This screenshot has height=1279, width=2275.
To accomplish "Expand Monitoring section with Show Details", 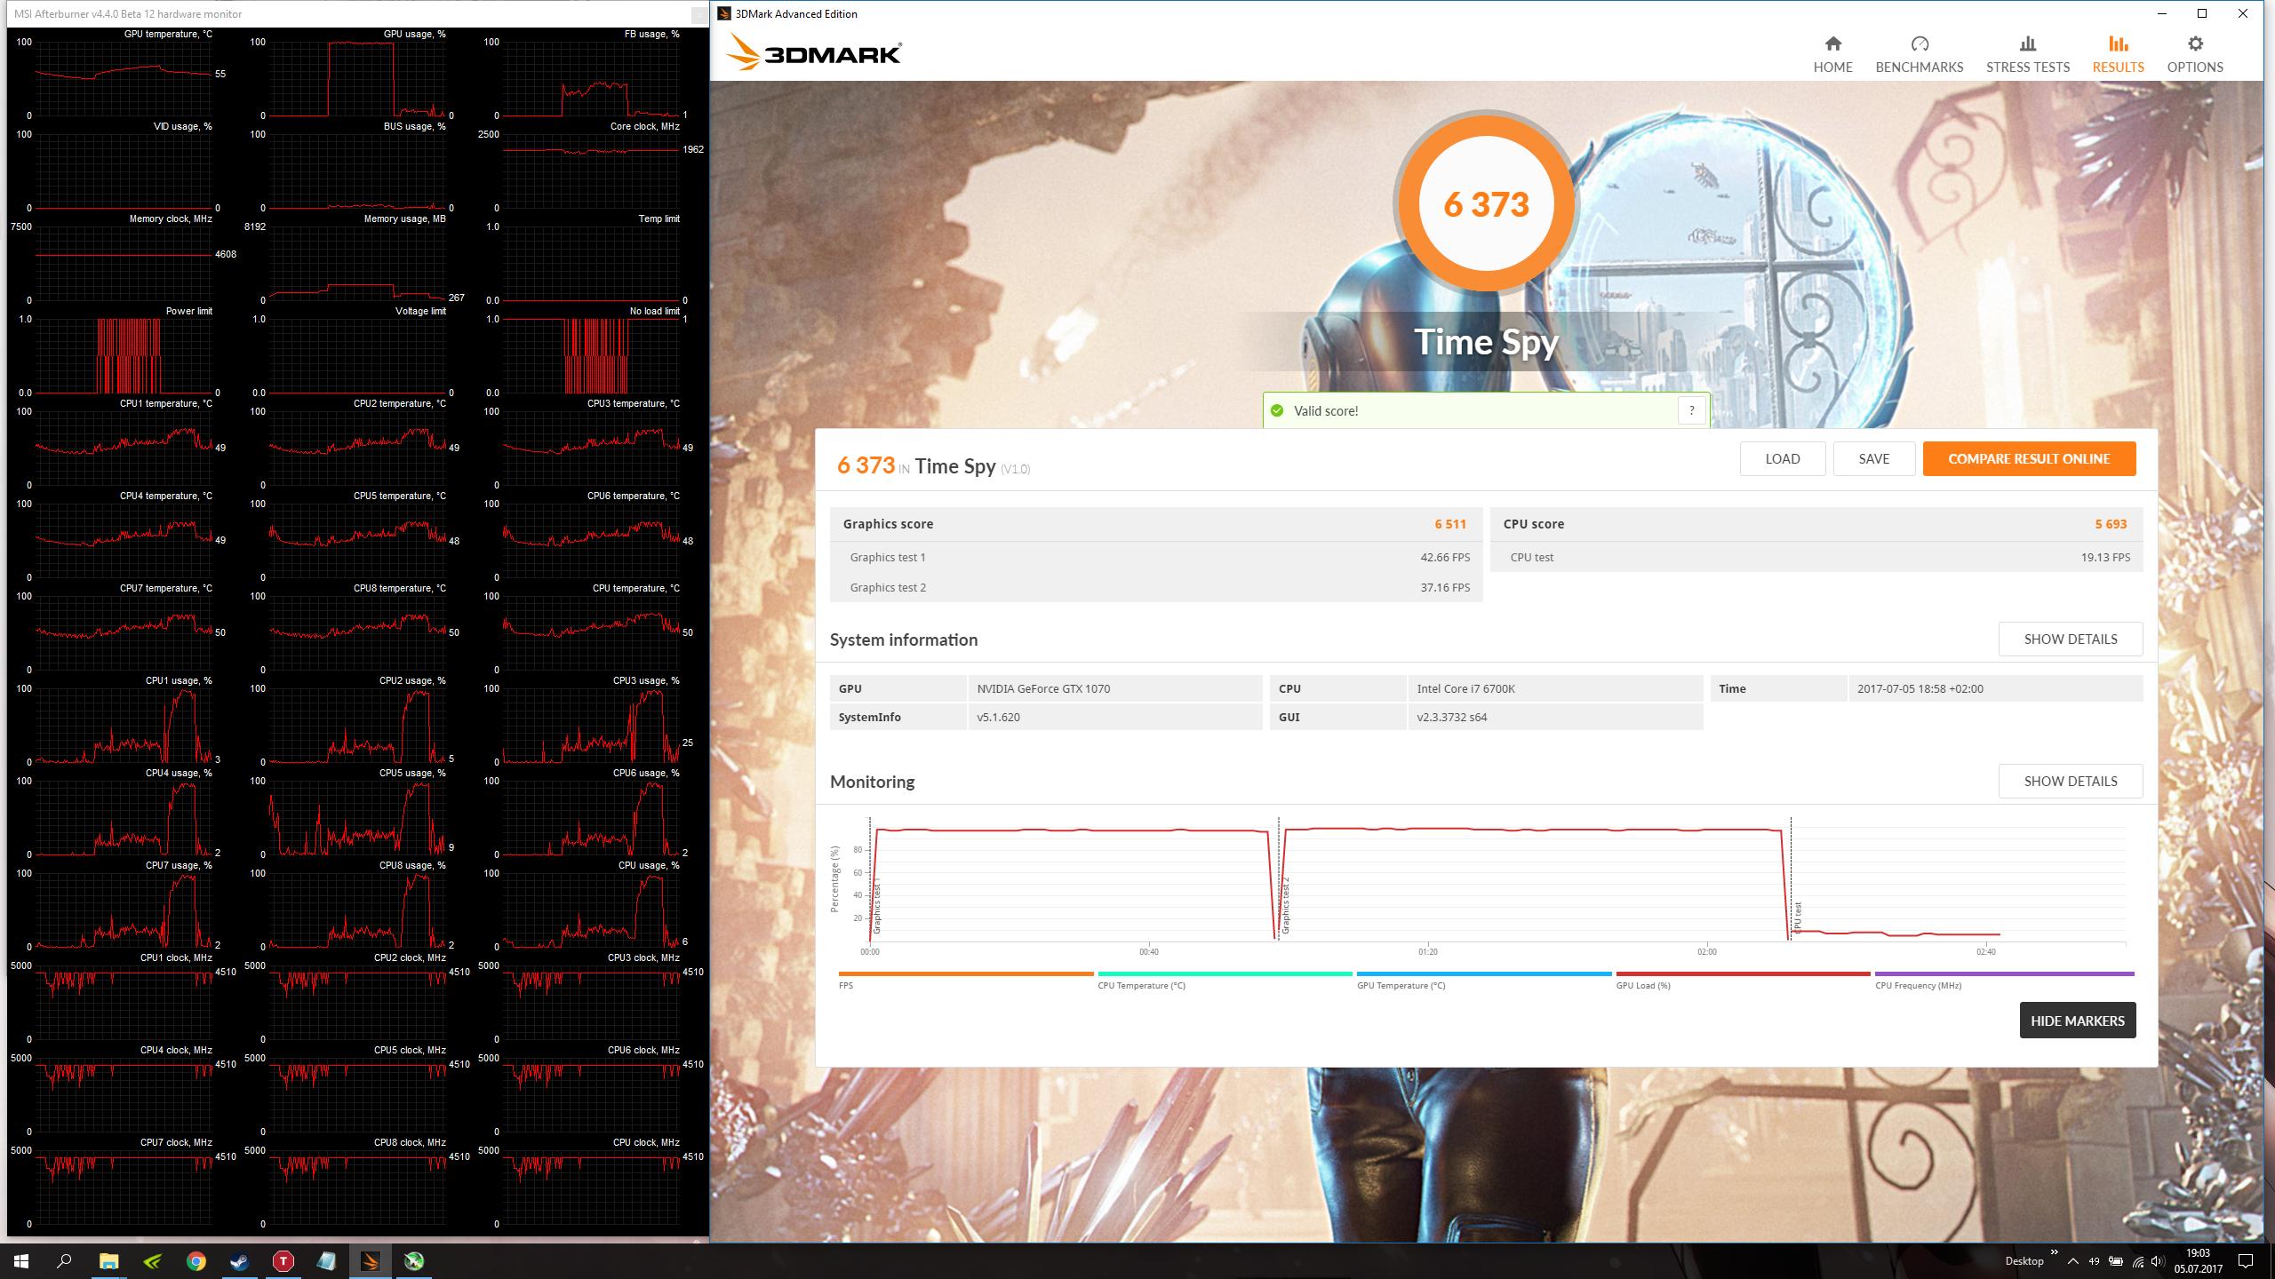I will (x=2070, y=782).
